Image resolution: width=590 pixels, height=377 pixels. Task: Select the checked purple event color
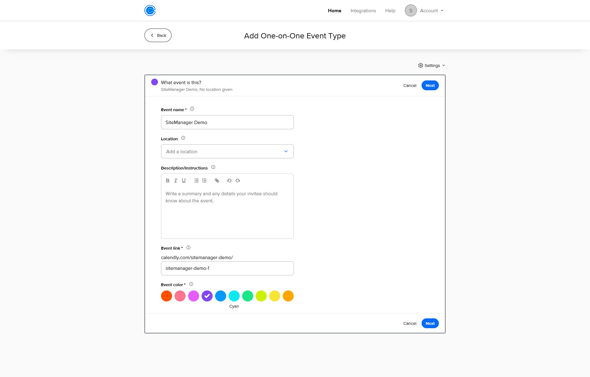(207, 296)
